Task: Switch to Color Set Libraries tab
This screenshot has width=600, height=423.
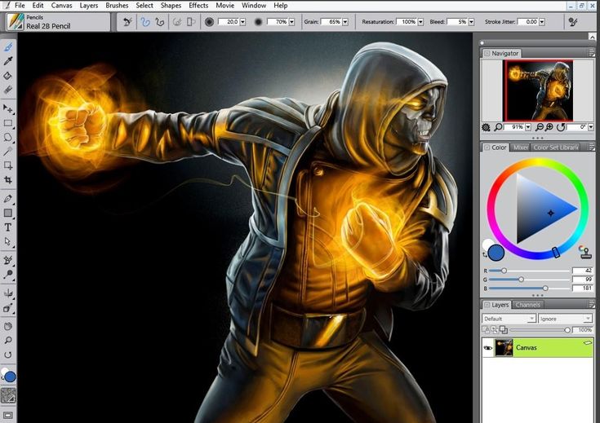Action: click(x=555, y=148)
